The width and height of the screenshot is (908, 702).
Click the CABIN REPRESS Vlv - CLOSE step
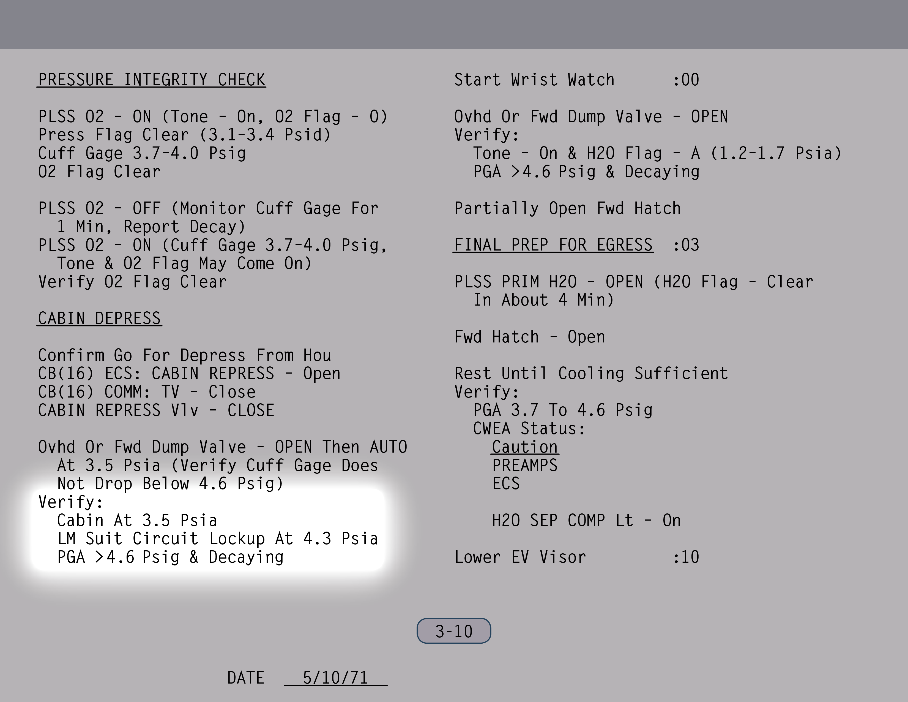(156, 410)
